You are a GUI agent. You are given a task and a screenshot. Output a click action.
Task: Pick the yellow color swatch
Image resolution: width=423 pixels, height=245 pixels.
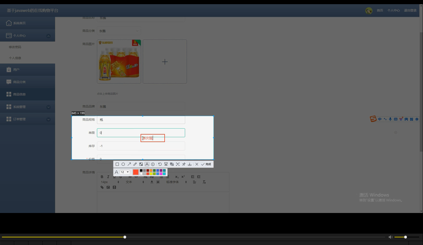pyautogui.click(x=151, y=174)
